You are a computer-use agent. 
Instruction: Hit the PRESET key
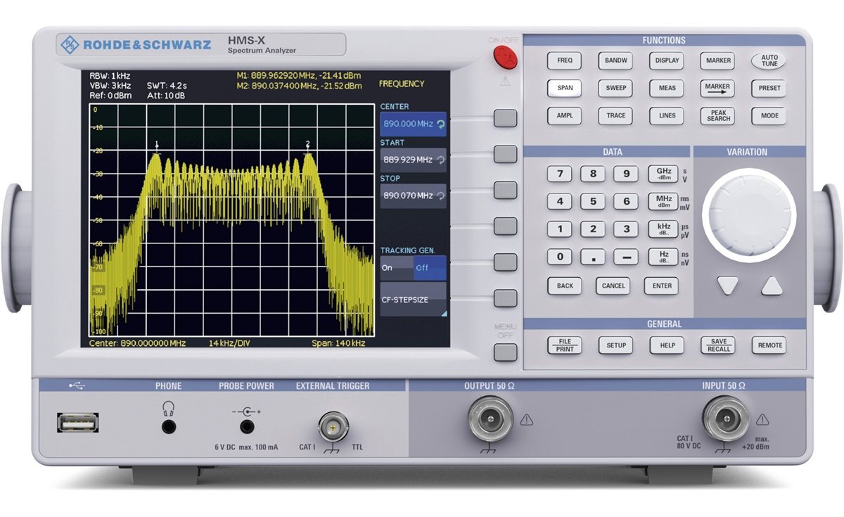pyautogui.click(x=769, y=89)
